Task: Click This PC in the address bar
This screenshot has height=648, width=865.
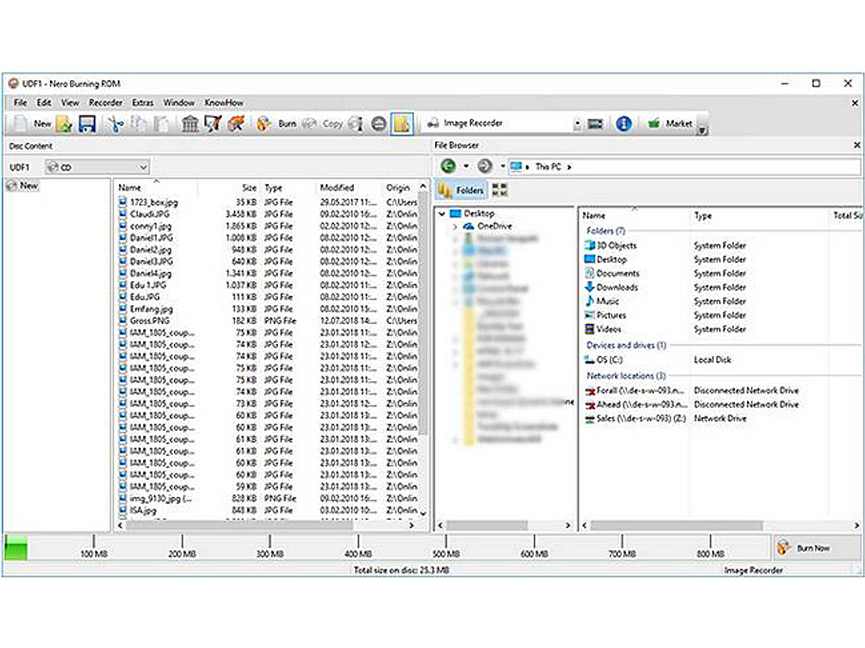Action: [x=549, y=166]
